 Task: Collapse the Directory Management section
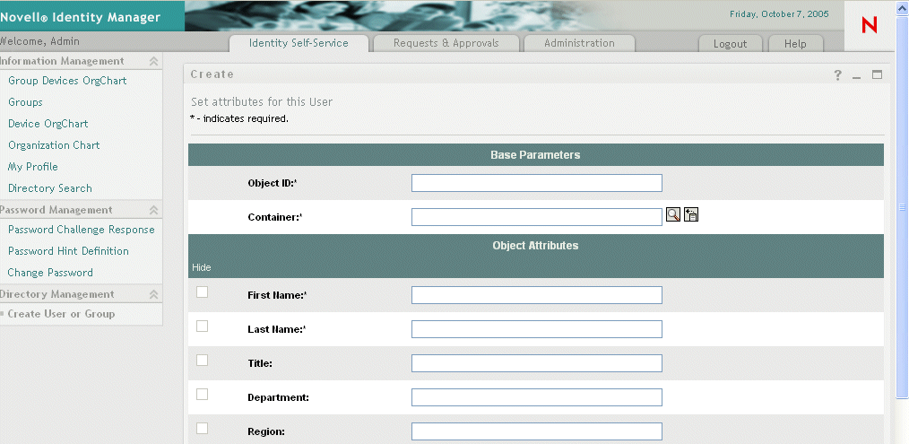tap(153, 294)
